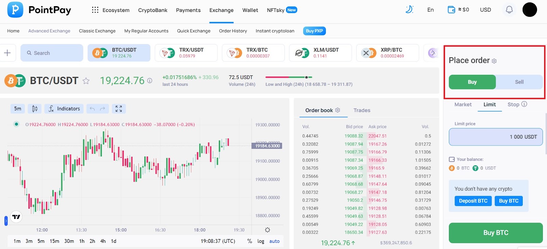
Task: Expand the chart side panel arrow
Action: 6,221
